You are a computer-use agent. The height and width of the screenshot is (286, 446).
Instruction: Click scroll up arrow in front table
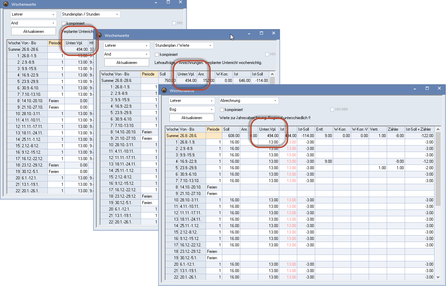pos(438,129)
